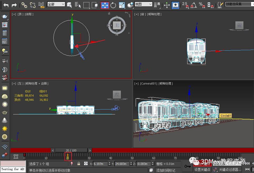Select the Move tool in the toolbar
This screenshot has width=254, height=173.
[105, 5]
